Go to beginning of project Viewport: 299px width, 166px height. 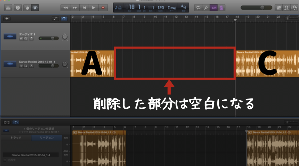pyautogui.click(x=84, y=8)
